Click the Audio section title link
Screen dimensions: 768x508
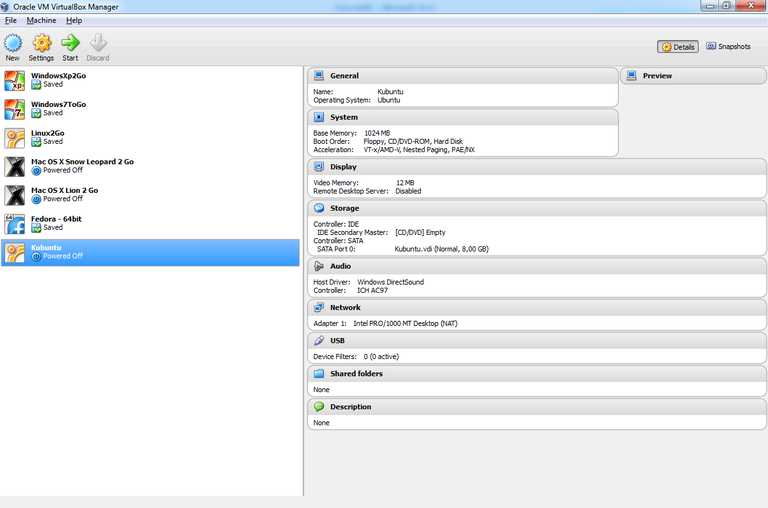pos(340,266)
